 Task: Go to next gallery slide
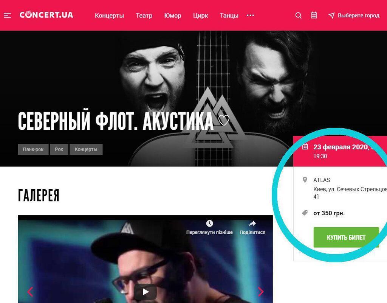pyautogui.click(x=261, y=292)
